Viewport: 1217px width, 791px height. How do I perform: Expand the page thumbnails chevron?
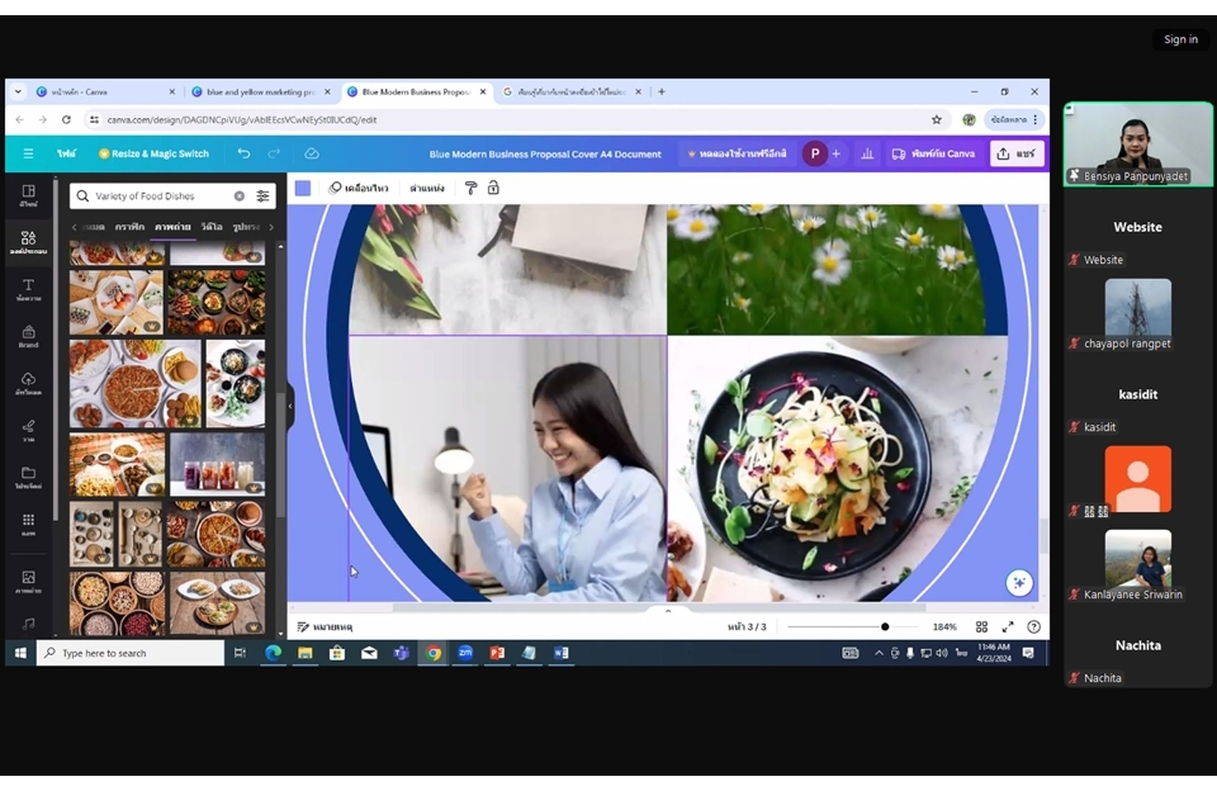tap(668, 611)
